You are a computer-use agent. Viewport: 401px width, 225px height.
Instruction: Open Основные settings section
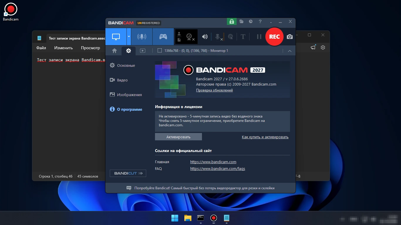[x=122, y=65]
